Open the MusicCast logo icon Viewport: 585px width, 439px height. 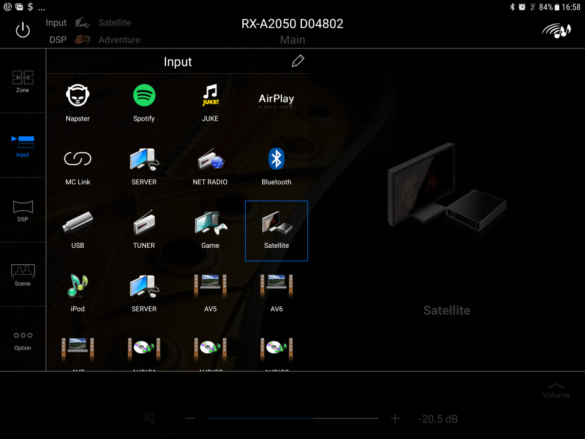556,31
